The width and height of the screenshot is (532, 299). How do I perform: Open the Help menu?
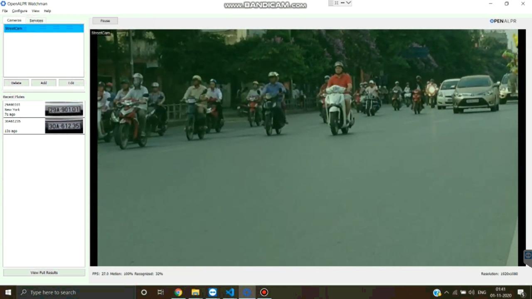(47, 11)
